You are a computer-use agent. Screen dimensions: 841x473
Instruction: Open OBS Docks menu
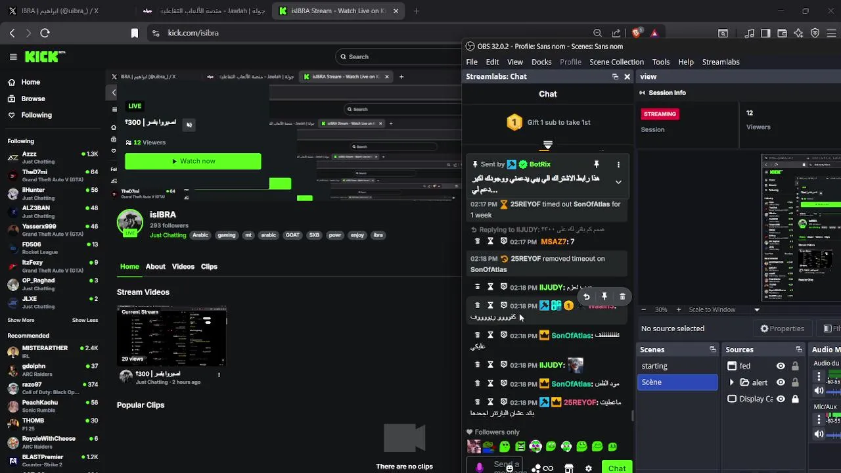tap(541, 62)
